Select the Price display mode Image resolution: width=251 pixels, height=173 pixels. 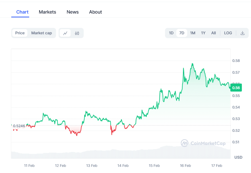pos(20,33)
